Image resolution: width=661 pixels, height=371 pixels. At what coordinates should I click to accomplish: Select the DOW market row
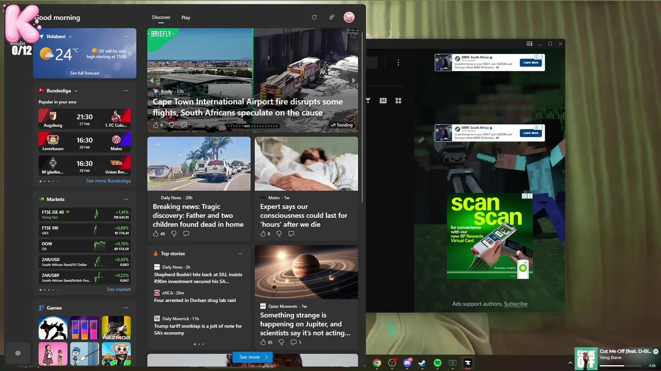(85, 246)
